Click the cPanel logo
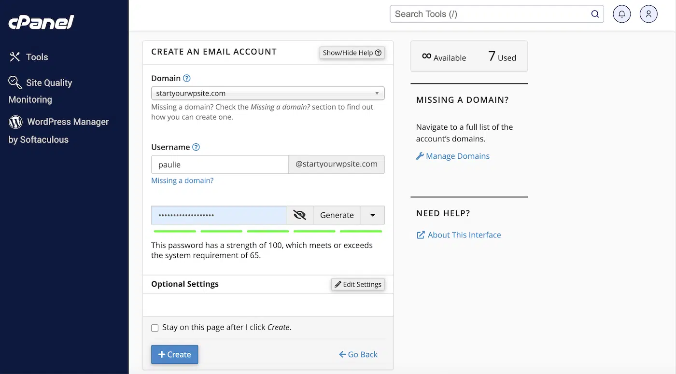 coord(42,22)
